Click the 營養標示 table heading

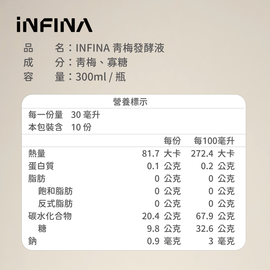click(x=130, y=102)
